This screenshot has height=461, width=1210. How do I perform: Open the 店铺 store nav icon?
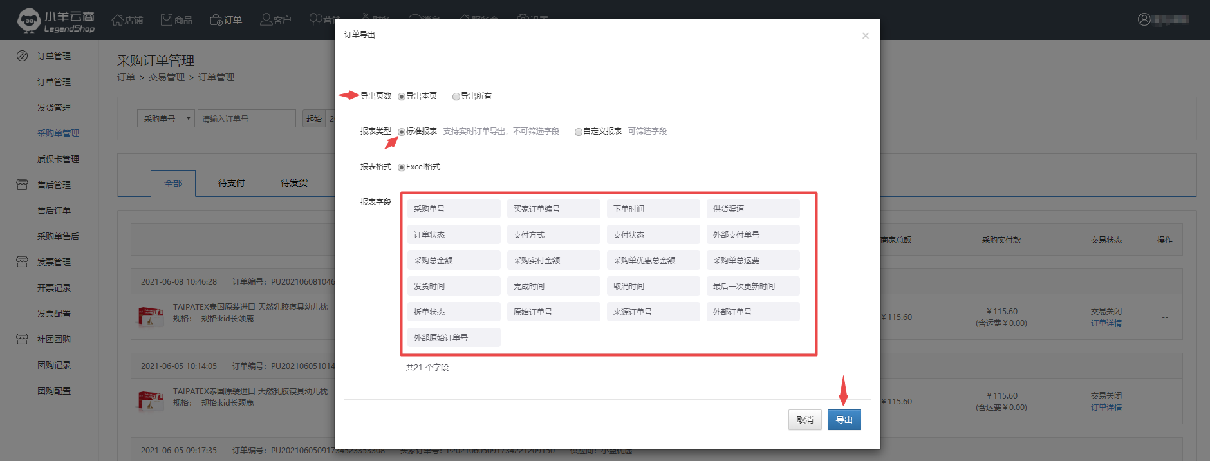[x=118, y=20]
